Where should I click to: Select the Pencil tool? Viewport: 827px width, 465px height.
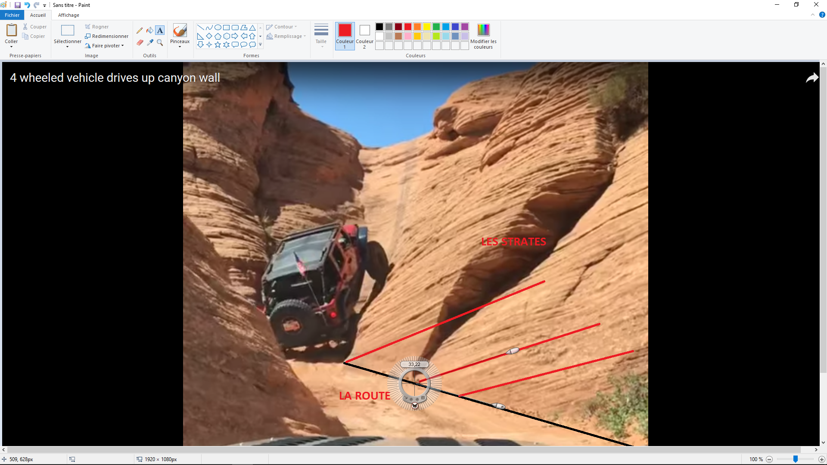(140, 31)
